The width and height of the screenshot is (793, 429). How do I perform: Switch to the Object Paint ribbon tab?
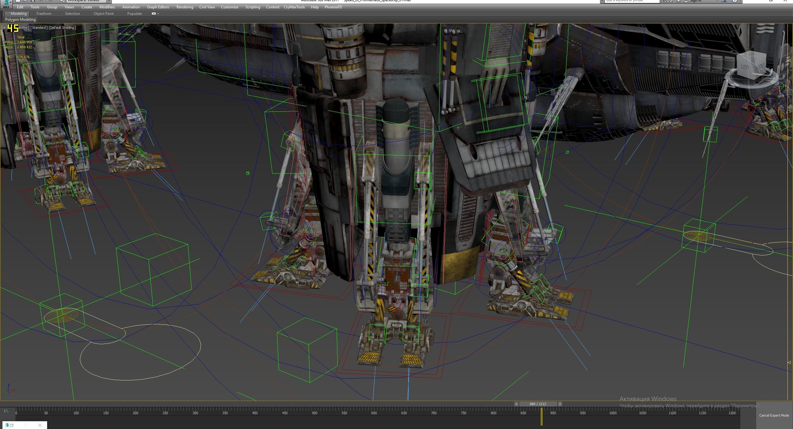click(x=104, y=13)
